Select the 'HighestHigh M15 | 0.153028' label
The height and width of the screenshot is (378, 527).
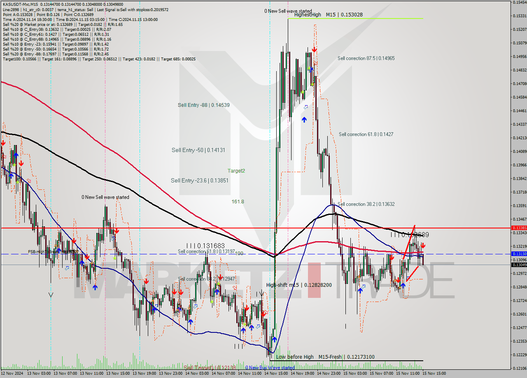pos(329,14)
